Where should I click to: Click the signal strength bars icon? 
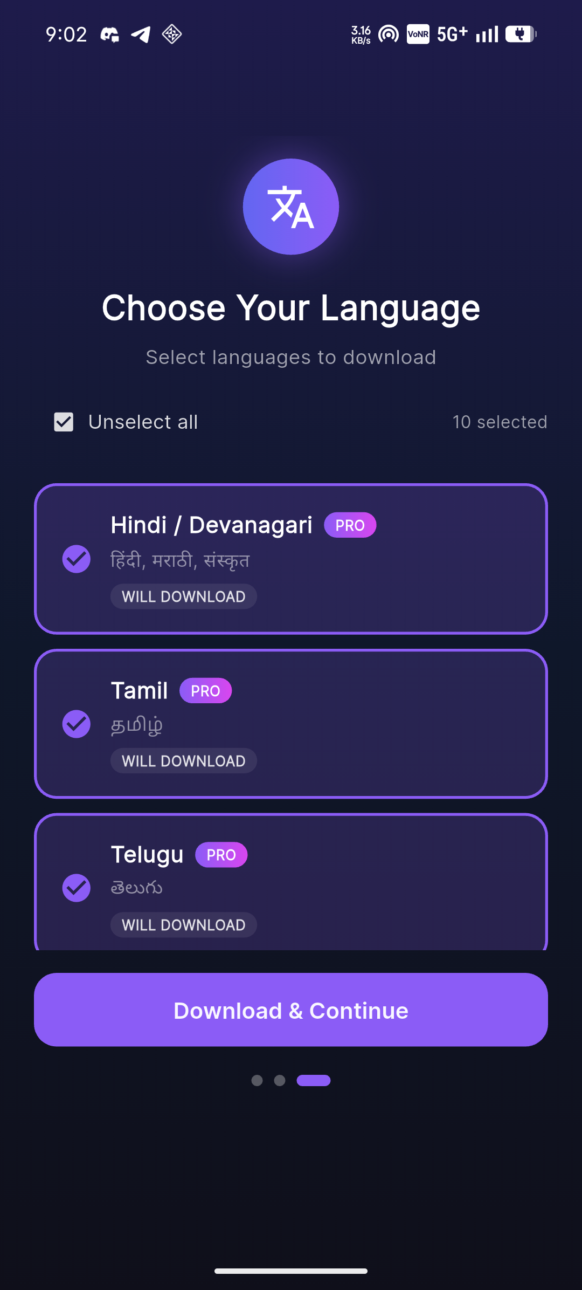(x=486, y=34)
